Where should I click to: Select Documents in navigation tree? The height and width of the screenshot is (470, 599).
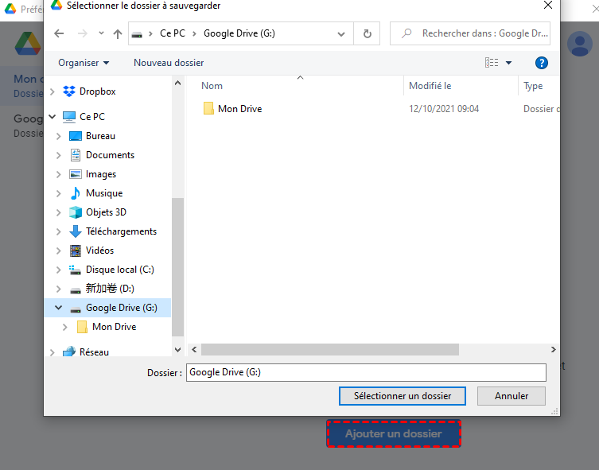(x=110, y=155)
